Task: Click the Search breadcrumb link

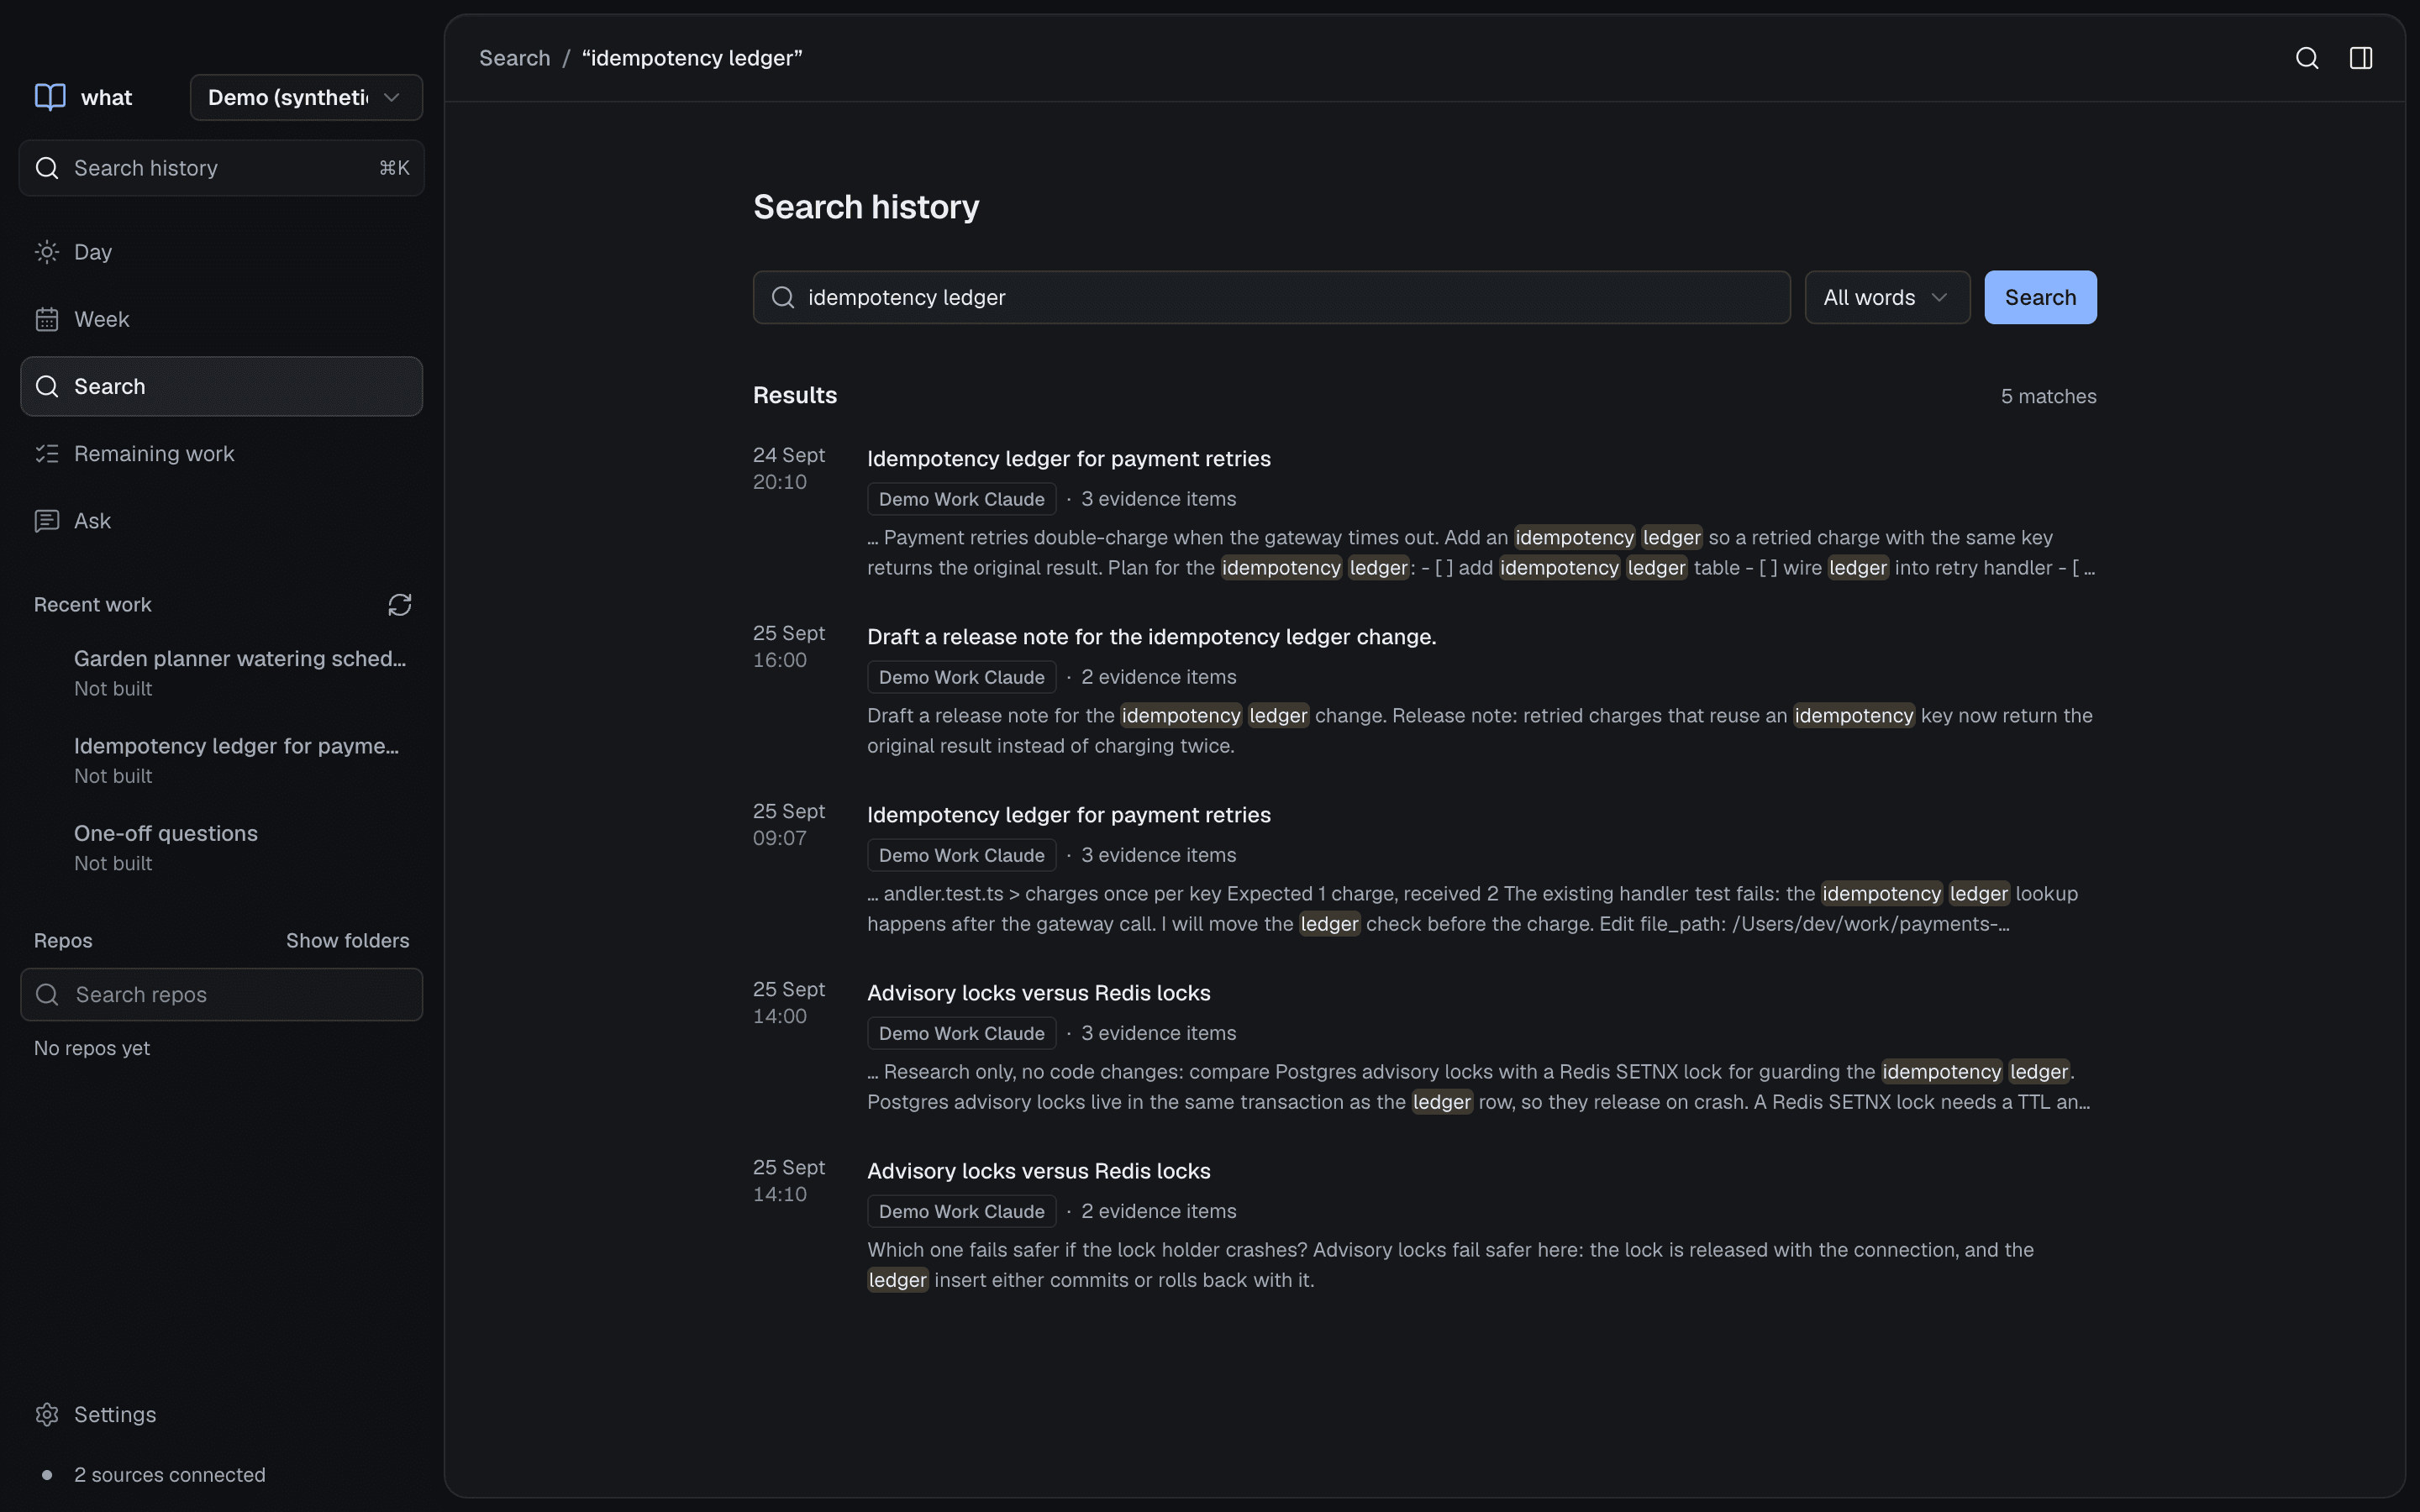Action: [x=514, y=58]
